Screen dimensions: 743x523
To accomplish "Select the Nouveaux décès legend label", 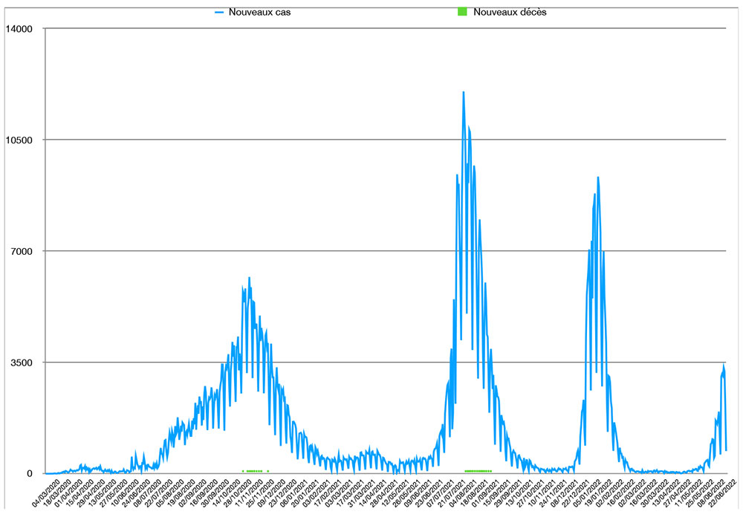I will [x=510, y=12].
